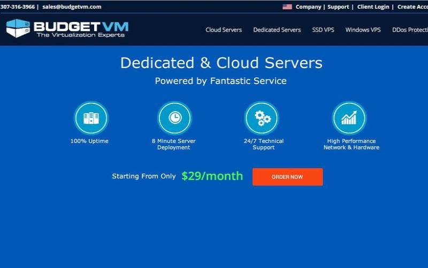Click The Virtualization Experts tagline

click(x=81, y=35)
